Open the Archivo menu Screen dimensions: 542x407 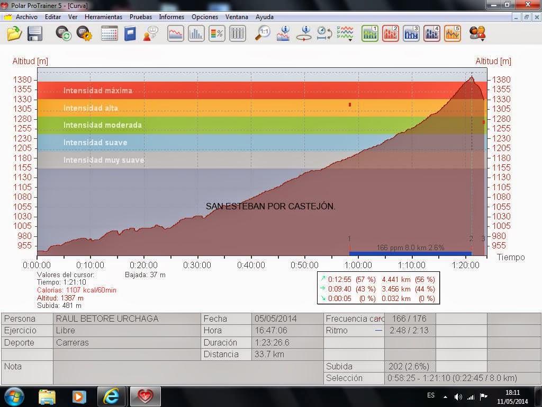coord(26,16)
